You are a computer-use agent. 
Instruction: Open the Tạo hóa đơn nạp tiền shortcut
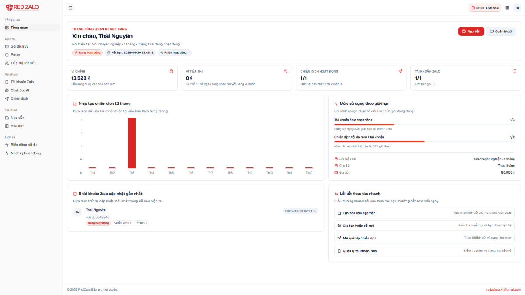point(424,213)
